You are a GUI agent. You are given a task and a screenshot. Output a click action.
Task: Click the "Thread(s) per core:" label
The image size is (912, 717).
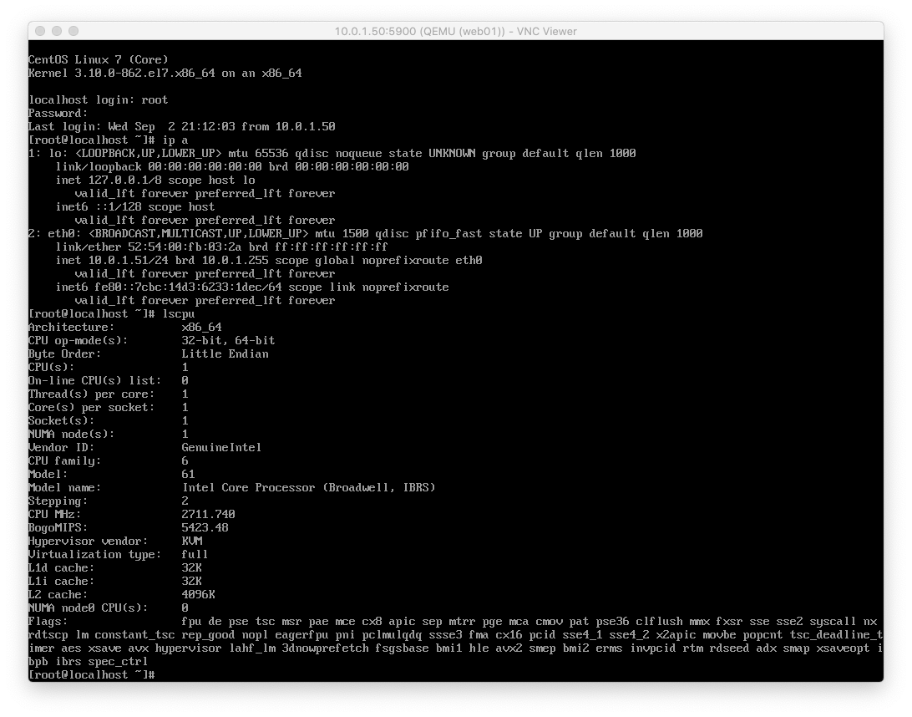click(x=91, y=394)
